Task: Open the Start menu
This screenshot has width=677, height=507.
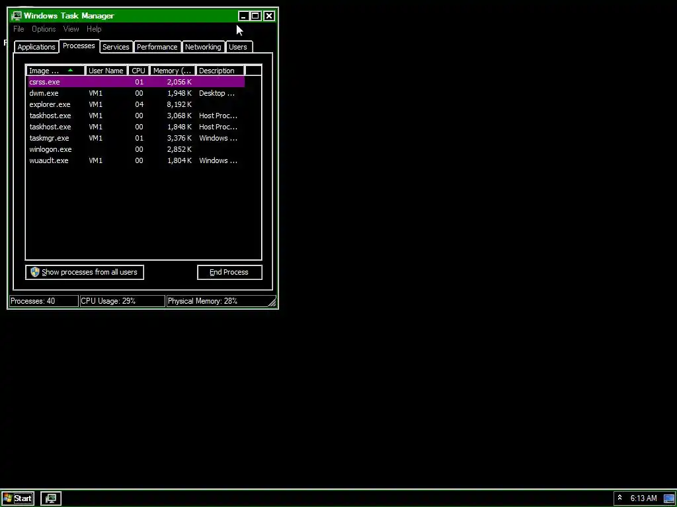Action: [17, 498]
